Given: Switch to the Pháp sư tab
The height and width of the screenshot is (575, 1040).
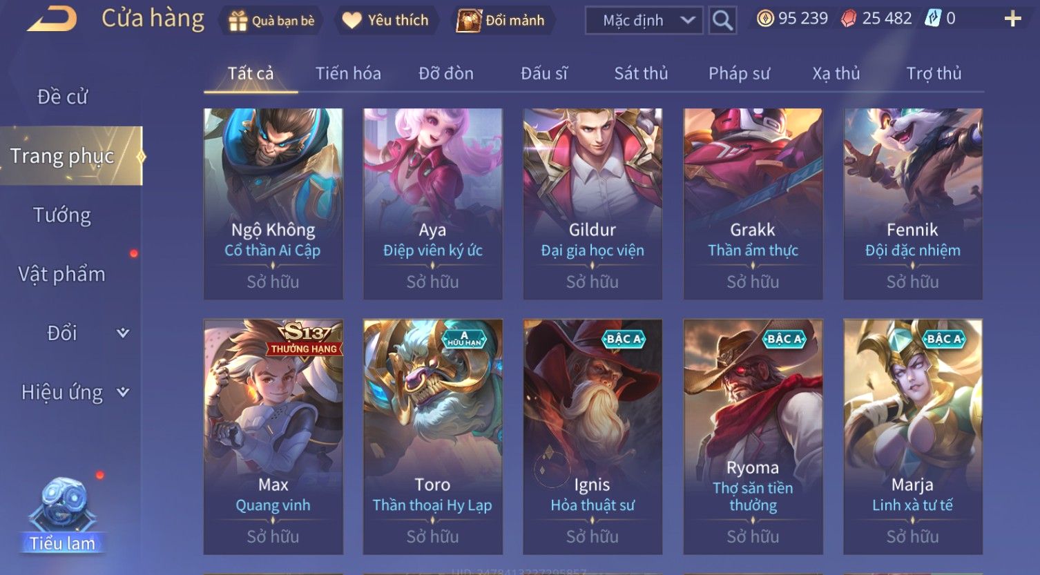Looking at the screenshot, I should 739,73.
